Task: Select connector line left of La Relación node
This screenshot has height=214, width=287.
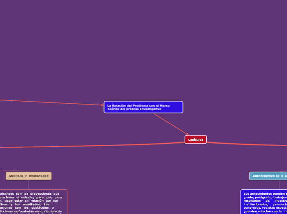Action: tap(49, 102)
